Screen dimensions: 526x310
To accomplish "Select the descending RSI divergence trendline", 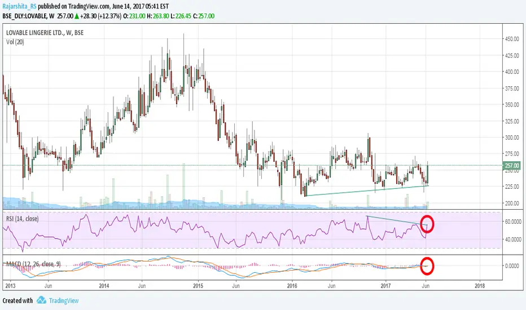I will click(x=396, y=220).
